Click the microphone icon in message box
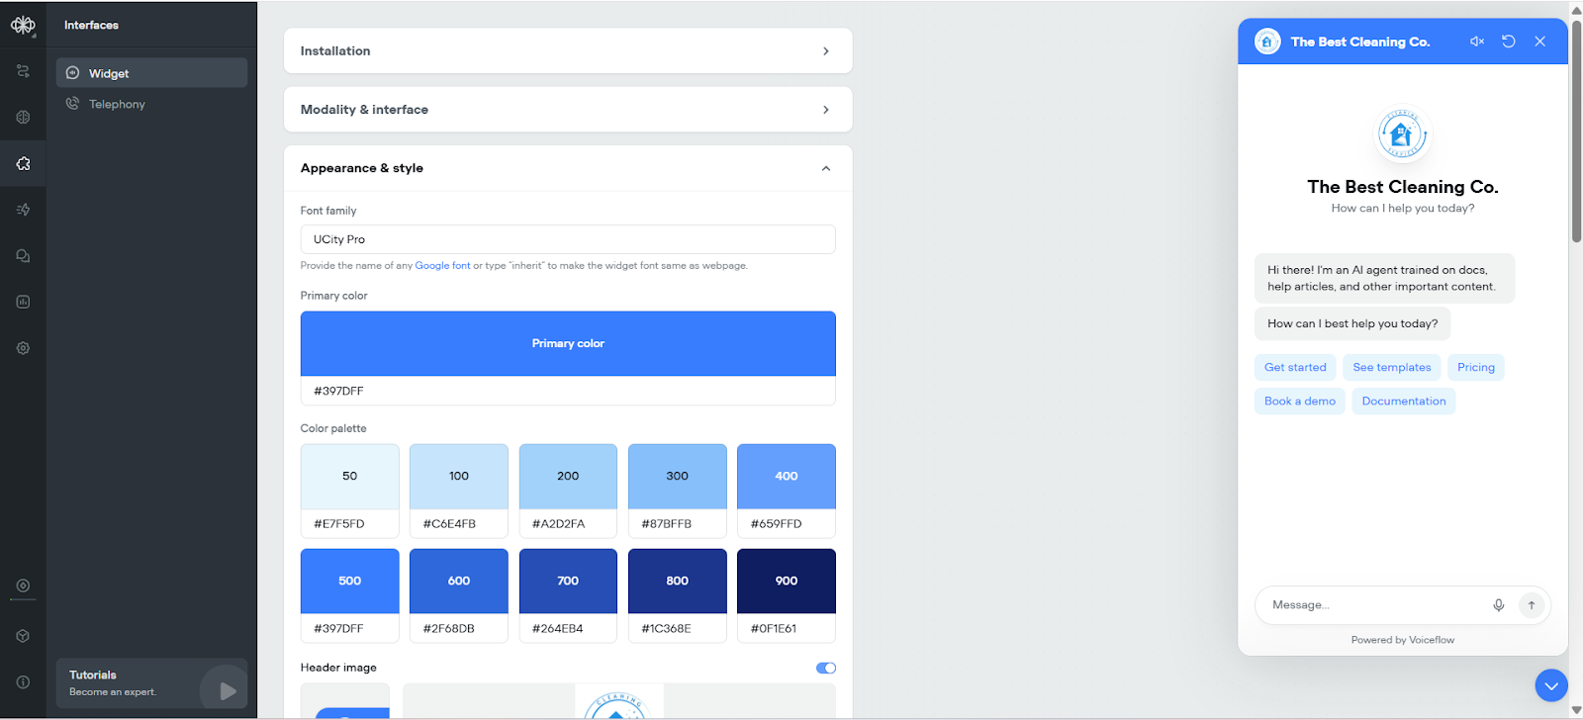This screenshot has height=720, width=1583. (1499, 605)
